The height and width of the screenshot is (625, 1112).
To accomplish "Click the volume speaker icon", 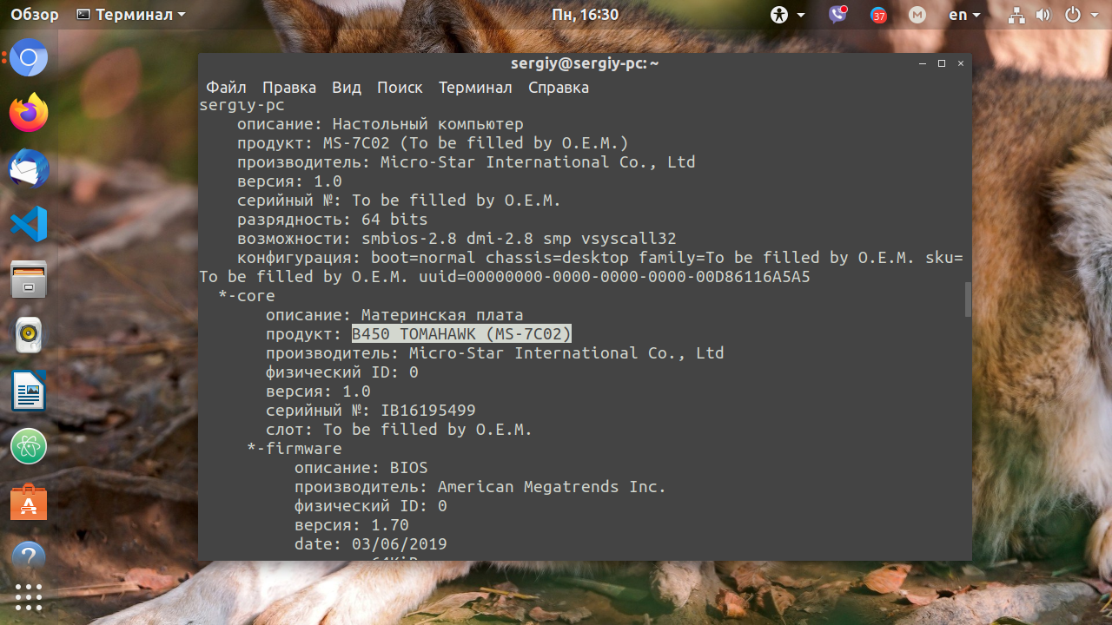I will pyautogui.click(x=1043, y=15).
